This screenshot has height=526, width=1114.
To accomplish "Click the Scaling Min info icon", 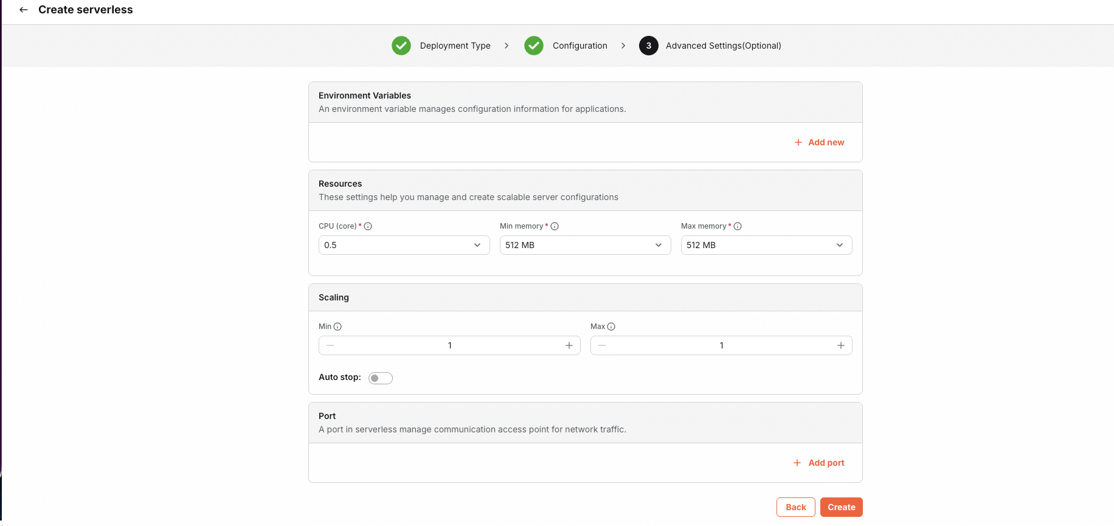I will tap(337, 327).
